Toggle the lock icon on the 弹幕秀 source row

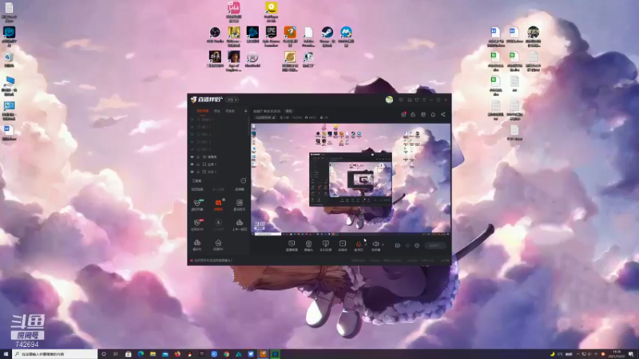(x=198, y=156)
